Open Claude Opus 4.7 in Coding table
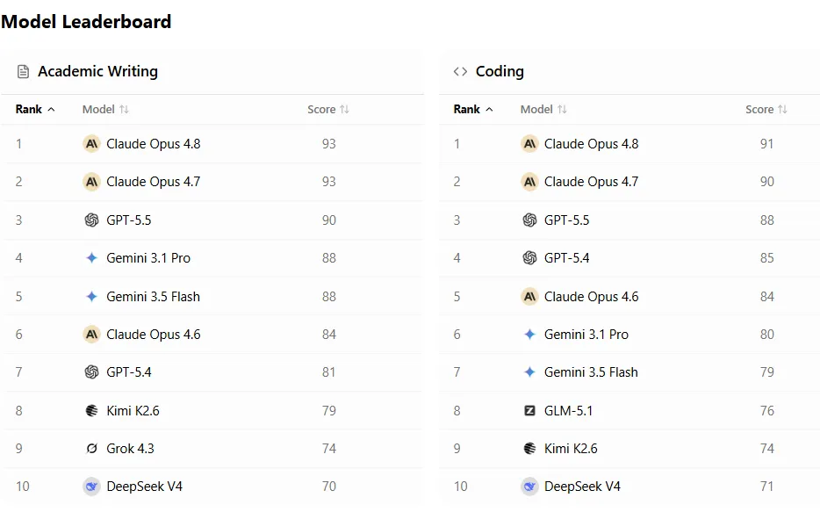Image resolution: width=820 pixels, height=512 pixels. (x=591, y=182)
